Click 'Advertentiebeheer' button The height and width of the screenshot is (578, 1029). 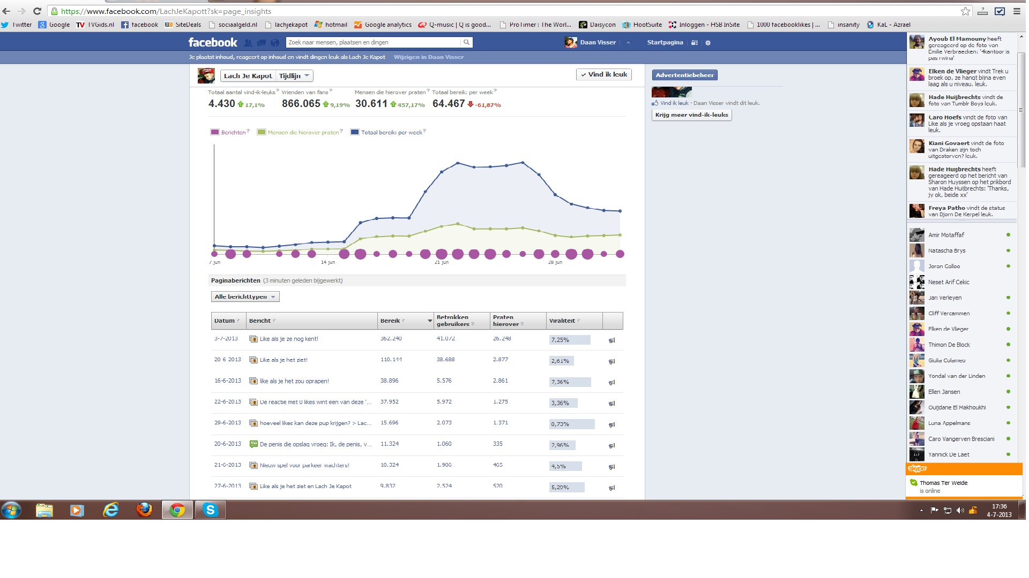(685, 75)
